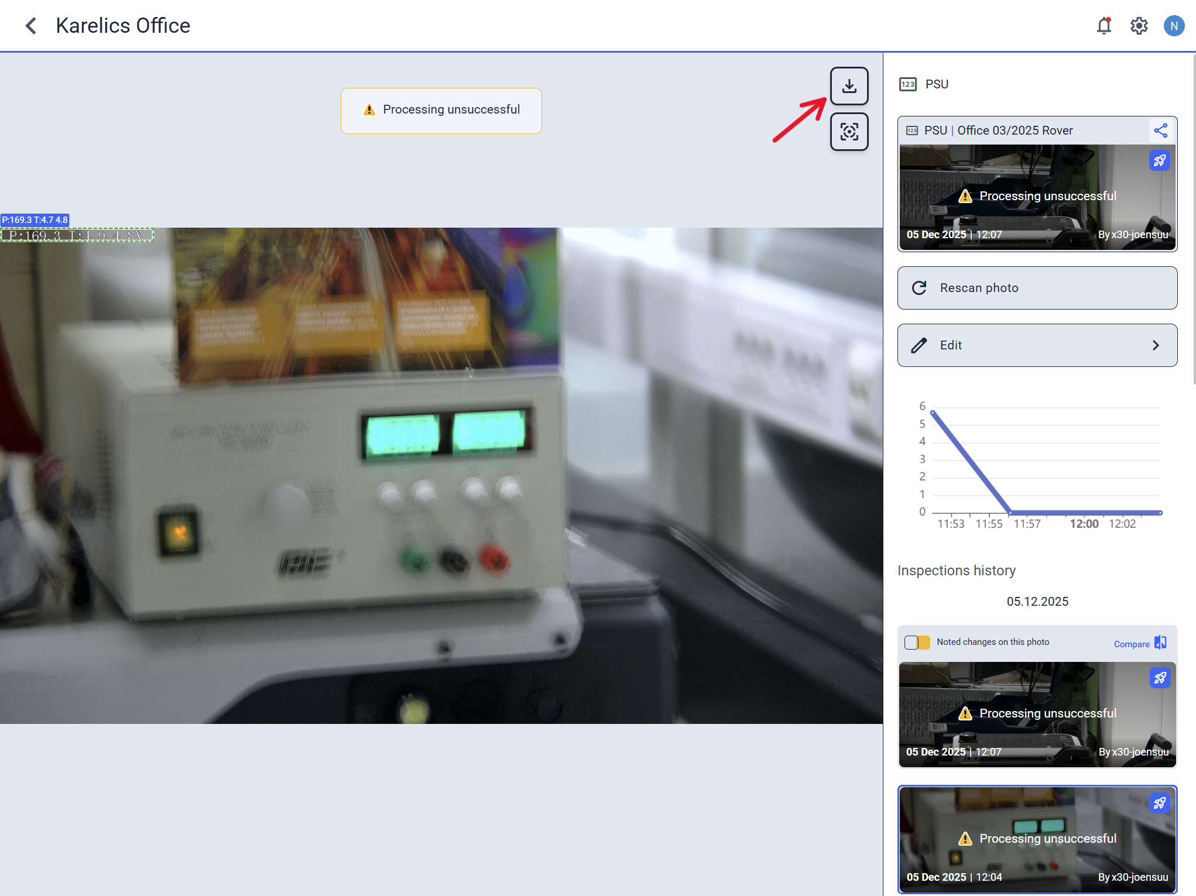
Task: Open the 12:07 inspection history thumbnail
Action: pos(1037,714)
